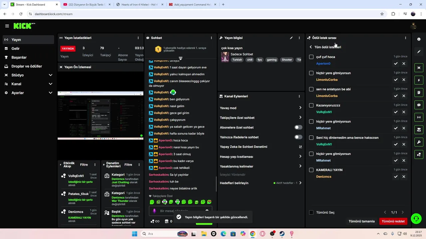The width and height of the screenshot is (426, 239).
Task: Open the external link icon for Yapay Zeka ile Sohbet Denetimi
Action: click(x=301, y=147)
